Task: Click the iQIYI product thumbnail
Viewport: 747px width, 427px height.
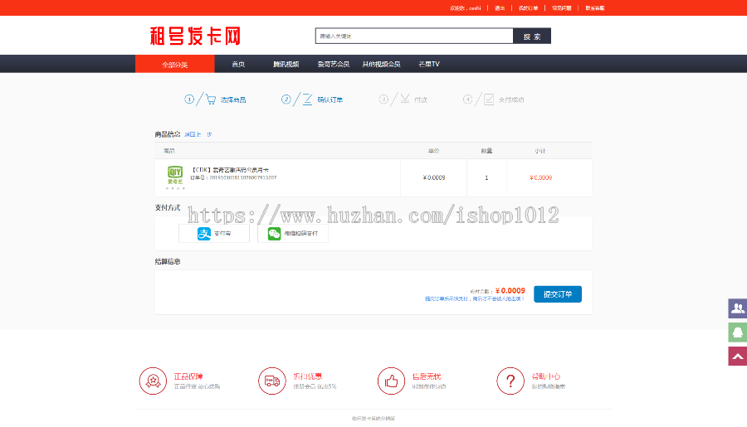Action: (175, 177)
